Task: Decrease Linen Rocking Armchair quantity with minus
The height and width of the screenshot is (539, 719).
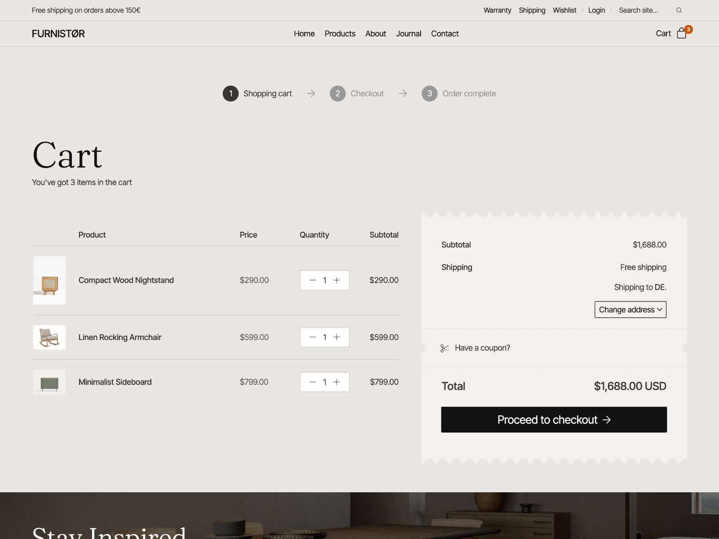Action: point(313,337)
